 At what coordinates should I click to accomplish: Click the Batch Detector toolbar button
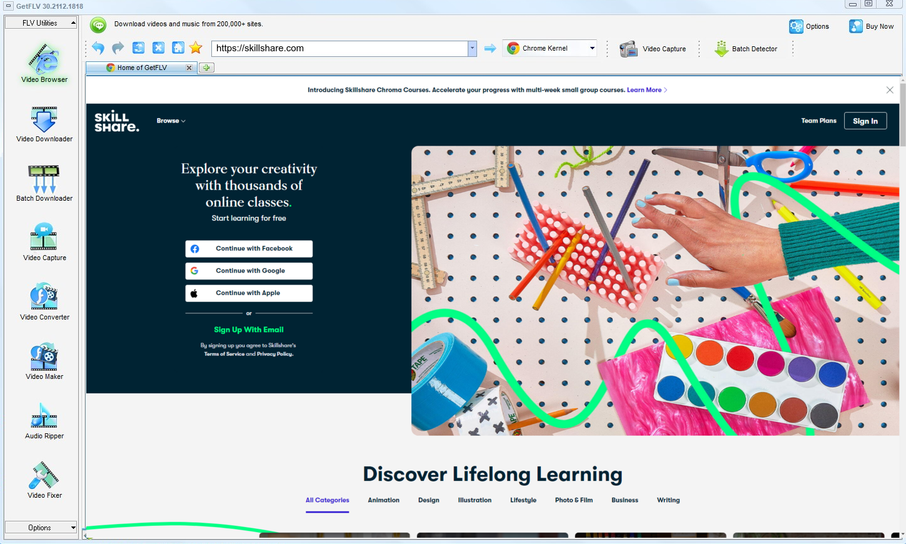tap(746, 49)
